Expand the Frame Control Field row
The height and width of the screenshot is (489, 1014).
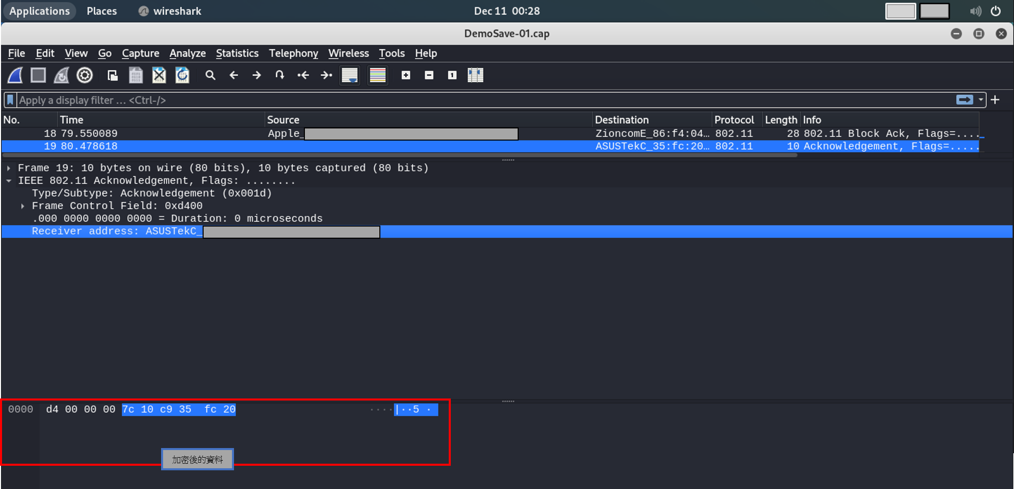(23, 206)
